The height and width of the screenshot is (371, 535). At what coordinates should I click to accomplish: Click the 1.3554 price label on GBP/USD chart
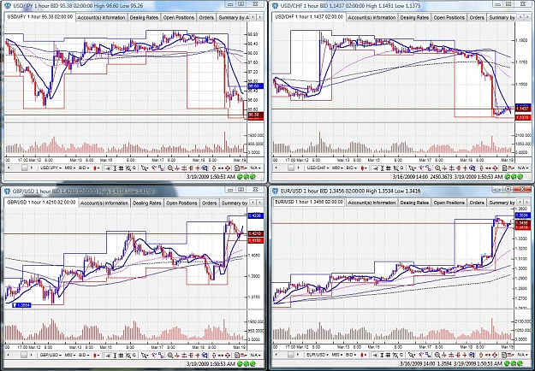[x=22, y=305]
